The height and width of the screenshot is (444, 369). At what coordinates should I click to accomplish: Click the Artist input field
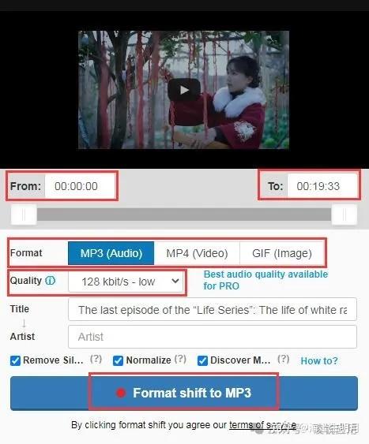(213, 337)
